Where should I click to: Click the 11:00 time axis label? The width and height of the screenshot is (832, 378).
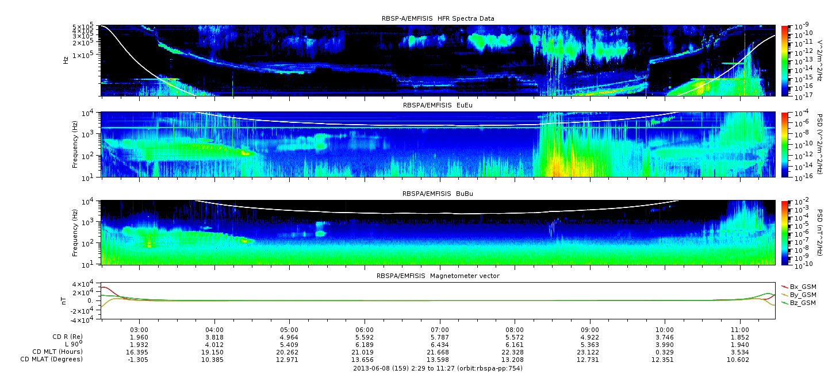point(740,330)
